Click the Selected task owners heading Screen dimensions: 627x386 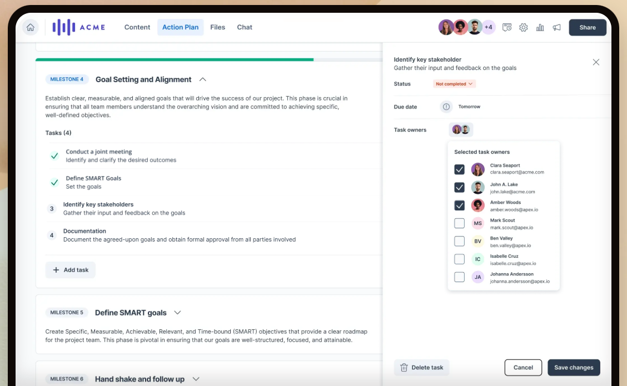tap(482, 152)
